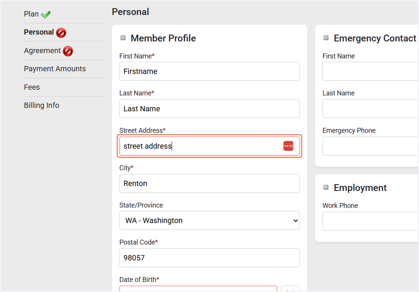
Task: Click the Street Address label
Action: pyautogui.click(x=142, y=130)
